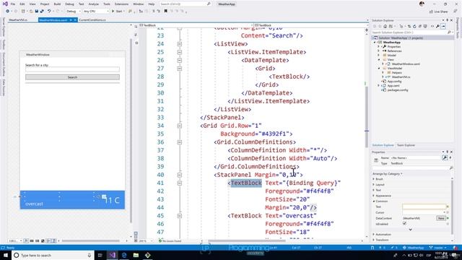Open Microsoft Edge from the taskbar

(124, 255)
